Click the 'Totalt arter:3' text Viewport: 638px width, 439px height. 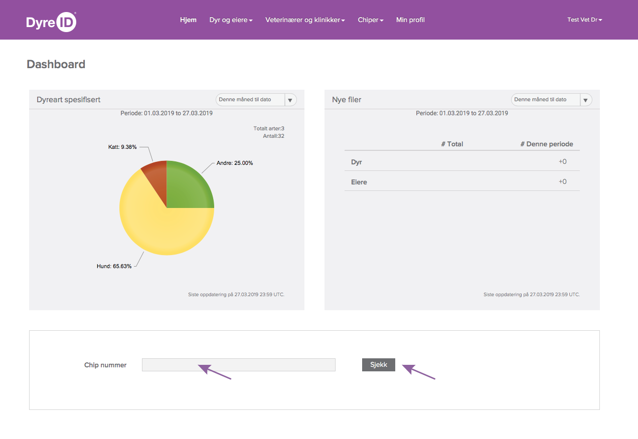click(x=269, y=129)
